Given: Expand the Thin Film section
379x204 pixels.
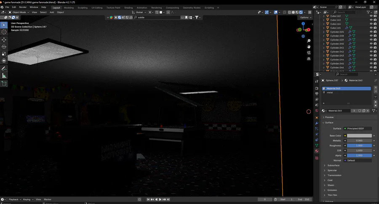Looking at the screenshot, I should pos(332,195).
